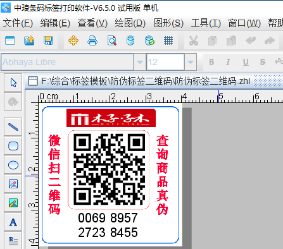Open a file with the folder icon
This screenshot has height=249, width=283.
(x=29, y=40)
